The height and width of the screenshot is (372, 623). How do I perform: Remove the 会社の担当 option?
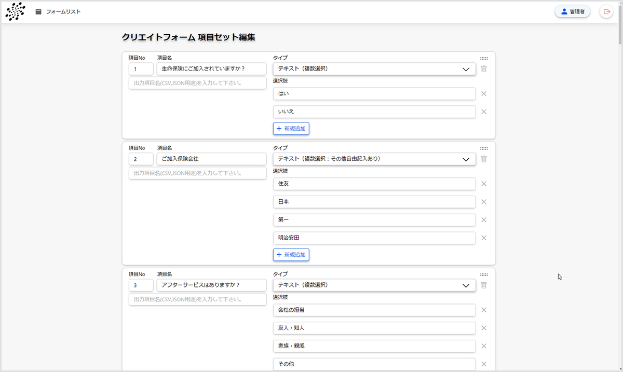(x=484, y=310)
